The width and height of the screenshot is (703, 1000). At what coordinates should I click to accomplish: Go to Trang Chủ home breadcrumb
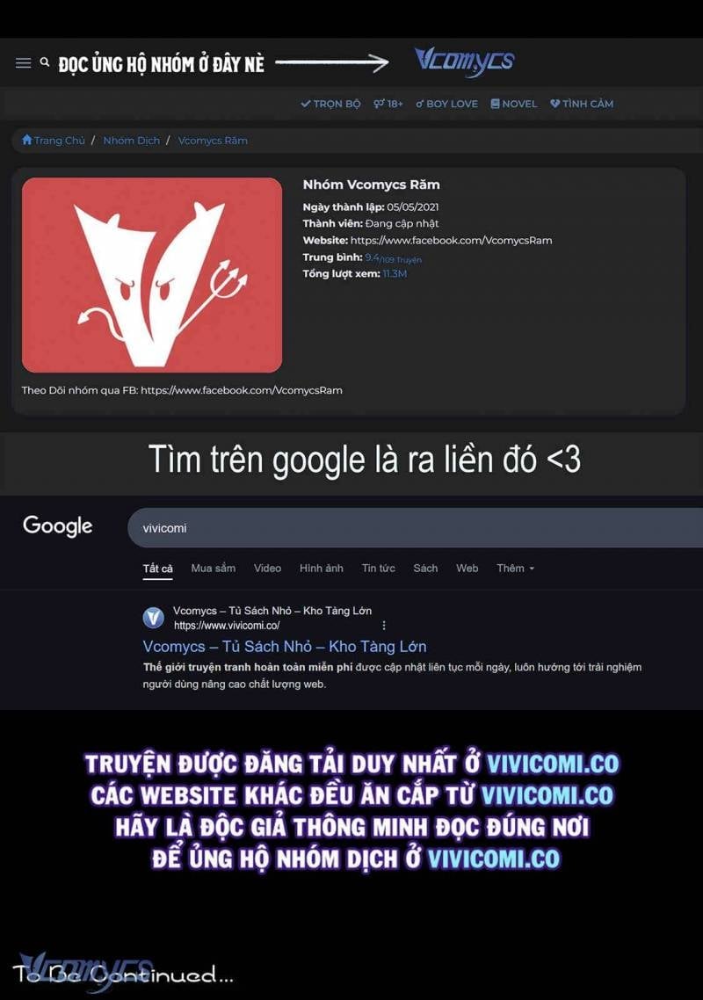[x=54, y=141]
